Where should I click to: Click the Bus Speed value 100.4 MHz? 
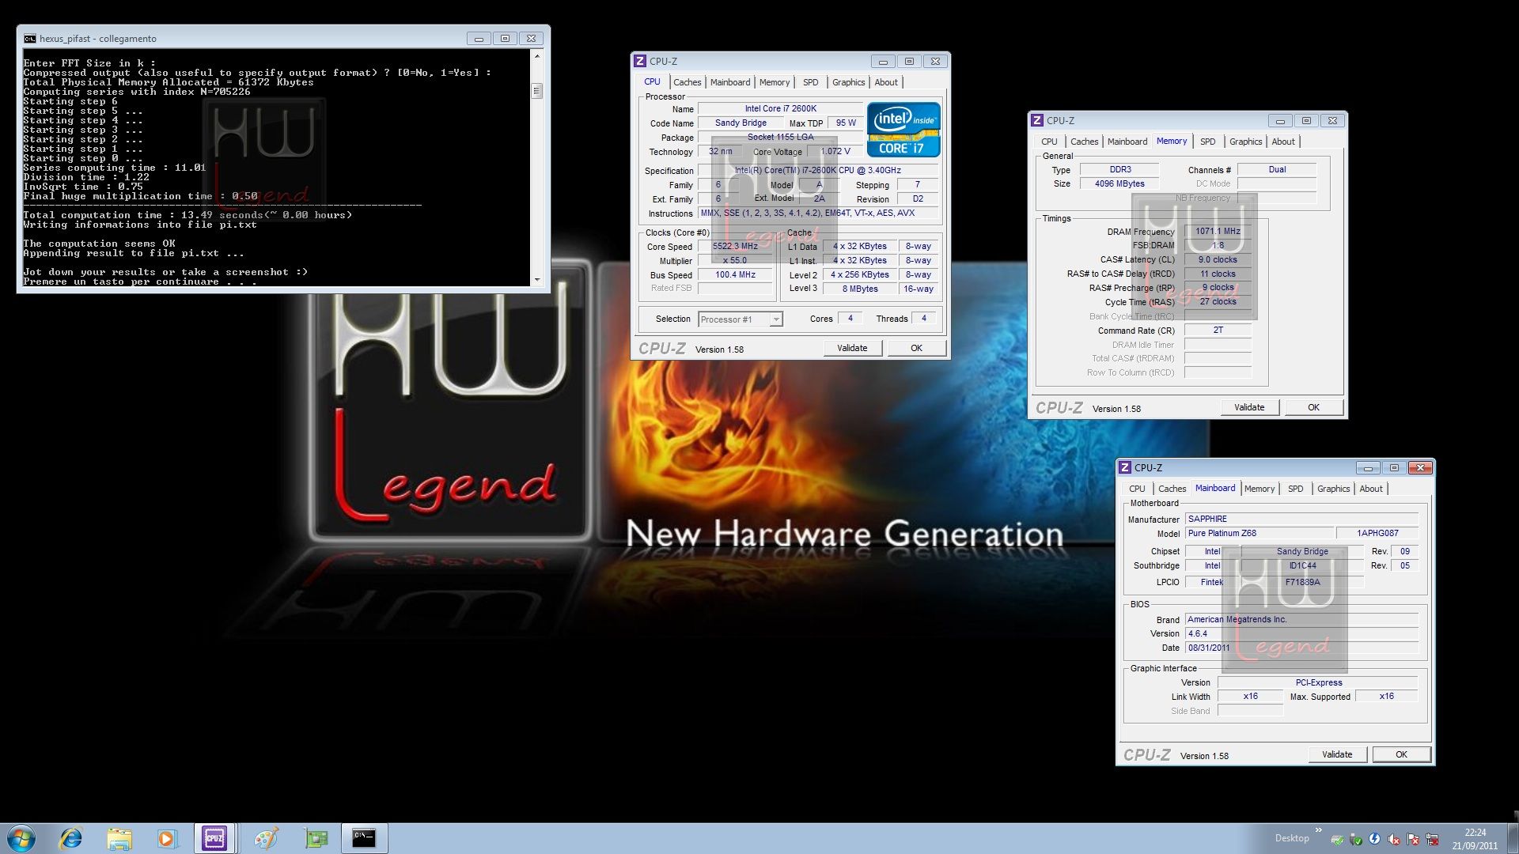(736, 275)
